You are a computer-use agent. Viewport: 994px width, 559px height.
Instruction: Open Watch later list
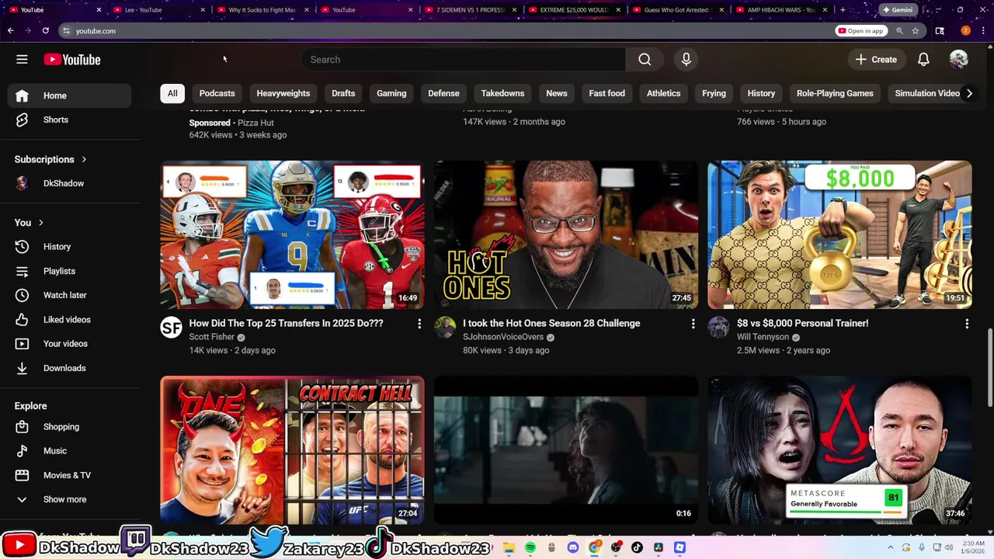tap(70, 295)
